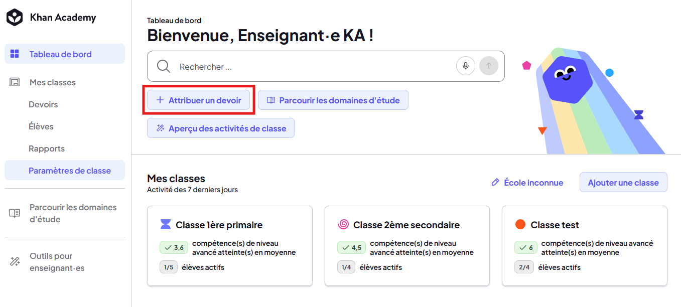This screenshot has height=307, width=681.
Task: Select Paramètres de classe in the sidebar
Action: tap(65, 171)
